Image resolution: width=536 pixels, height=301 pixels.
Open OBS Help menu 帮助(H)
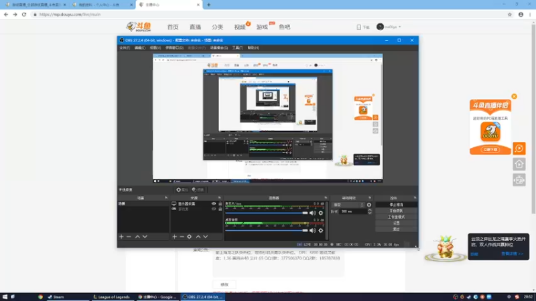[253, 47]
